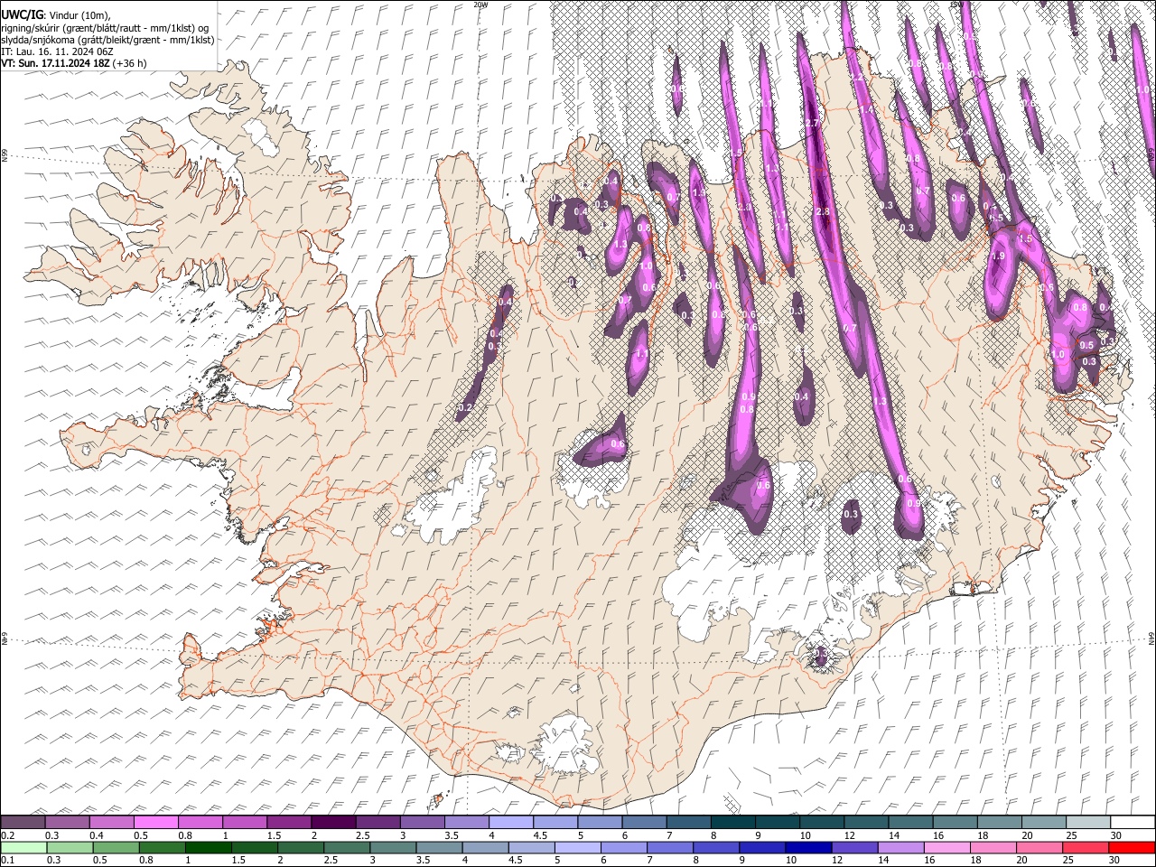Pick the snow scale swatch starting at 3.5
The height and width of the screenshot is (867, 1156).
[x=466, y=822]
